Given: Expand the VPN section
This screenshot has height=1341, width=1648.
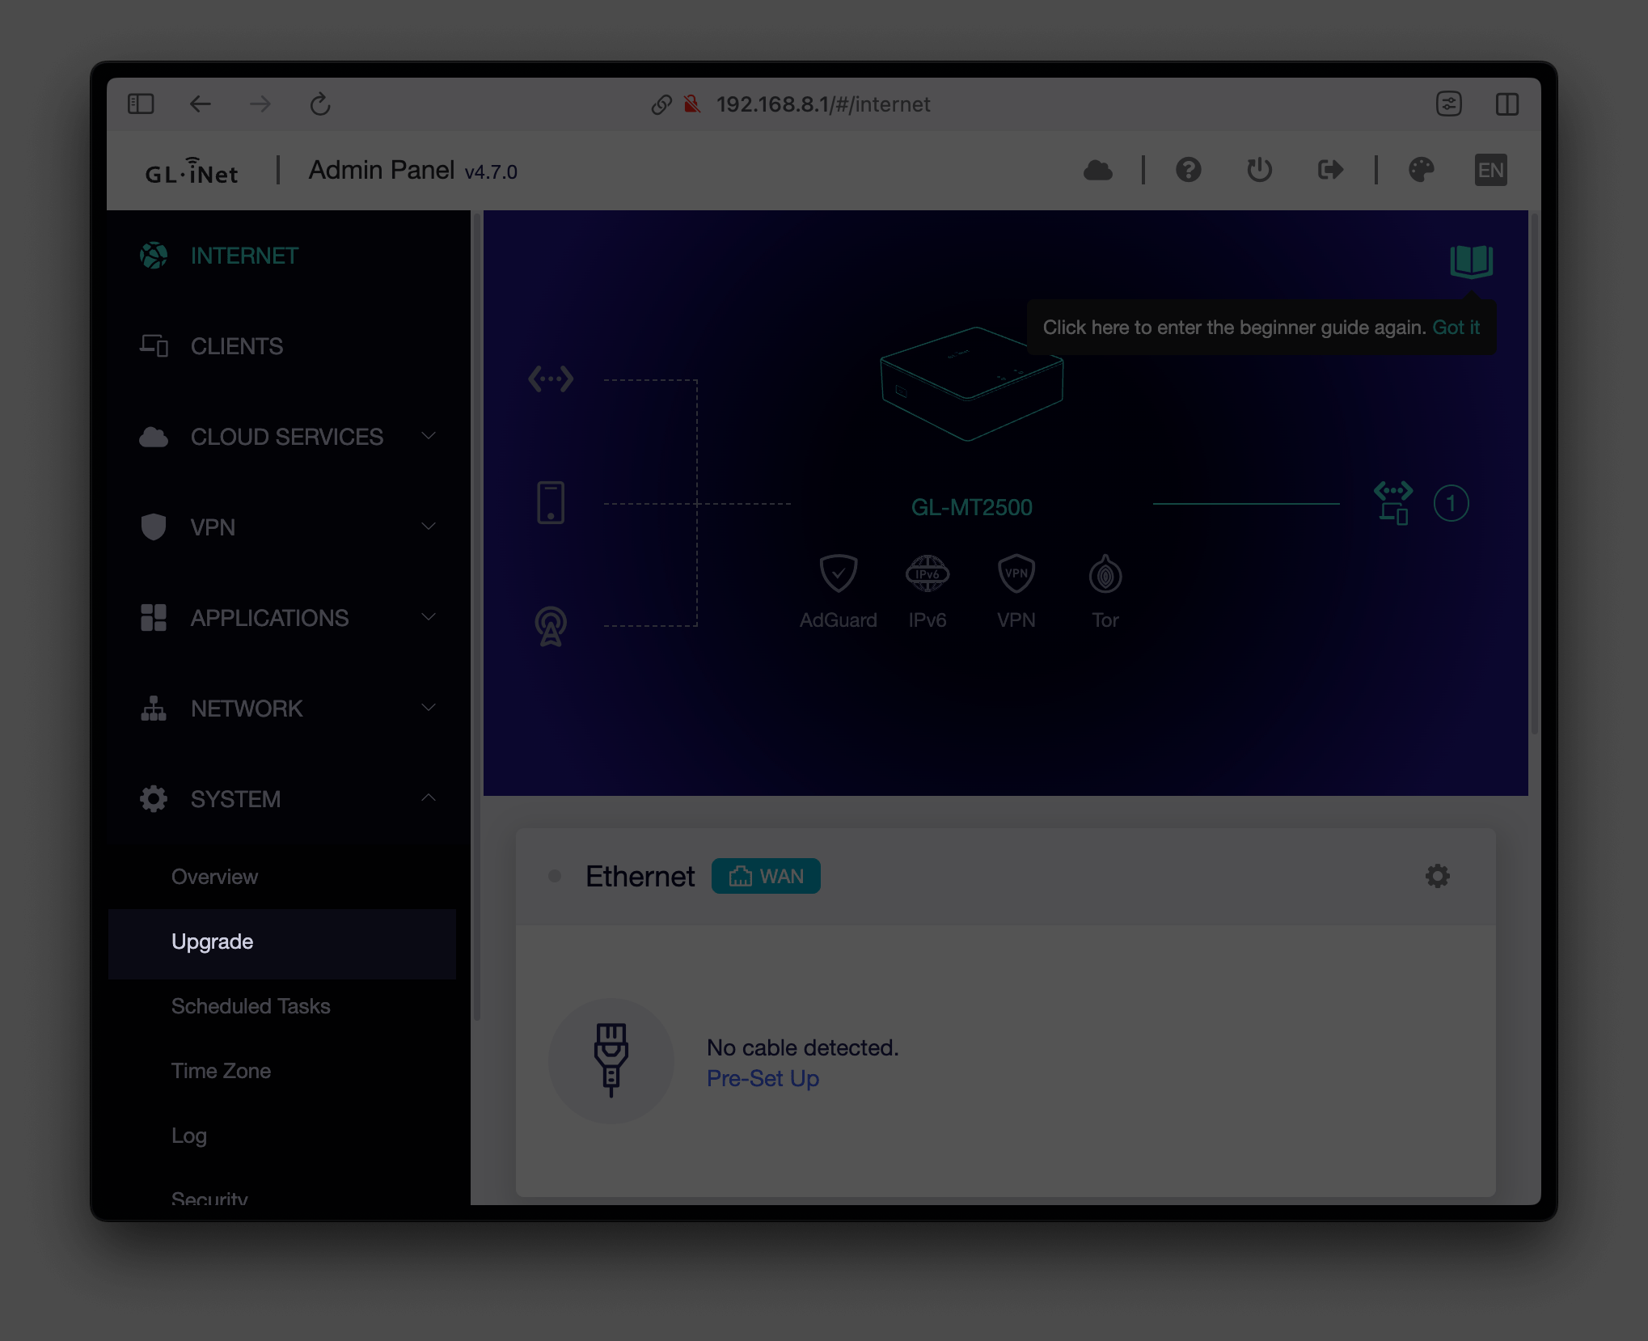Looking at the screenshot, I should point(429,527).
